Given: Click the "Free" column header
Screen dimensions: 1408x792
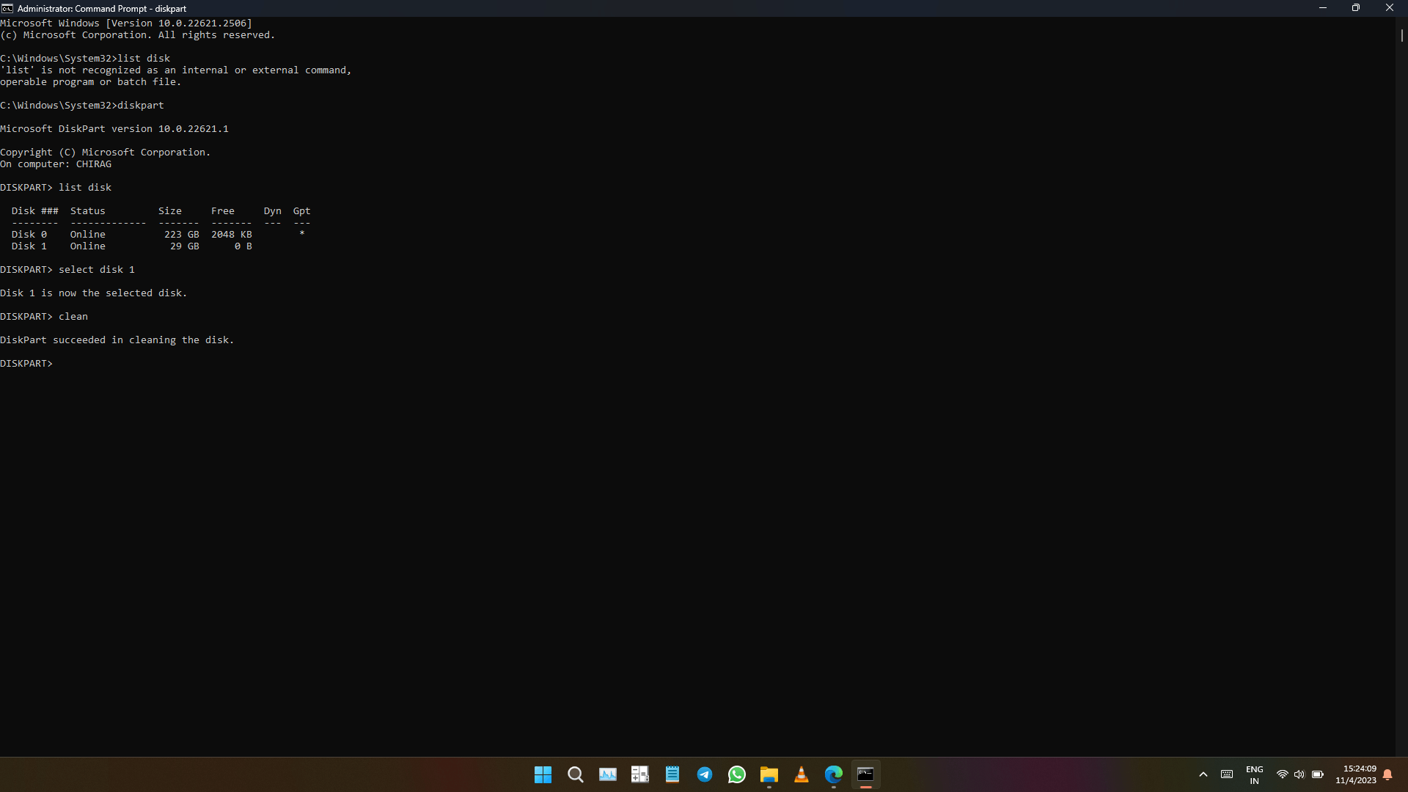Looking at the screenshot, I should pos(223,211).
